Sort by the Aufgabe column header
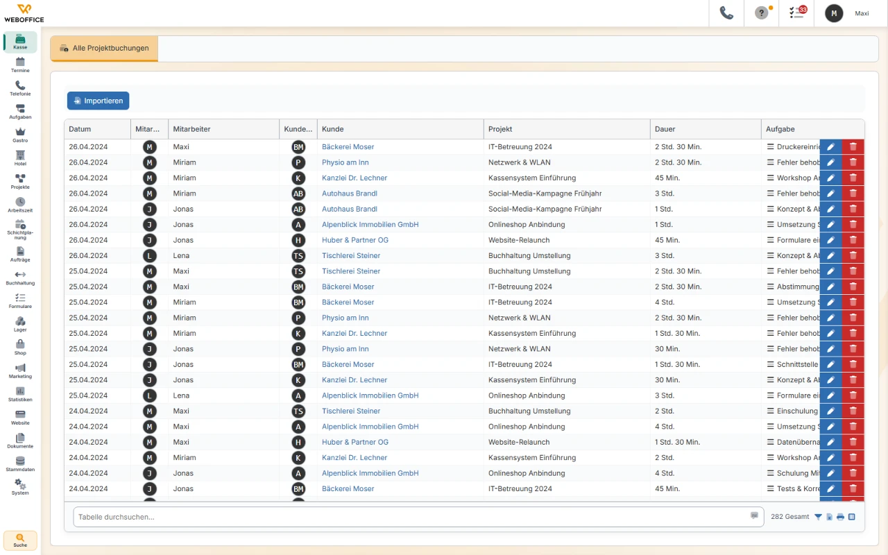The width and height of the screenshot is (888, 555). point(813,129)
